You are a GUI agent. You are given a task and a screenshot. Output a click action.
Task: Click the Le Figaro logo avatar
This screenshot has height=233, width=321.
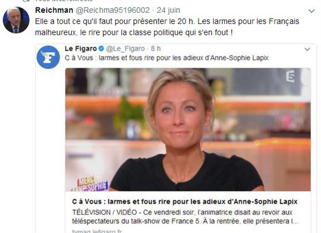coord(48,57)
